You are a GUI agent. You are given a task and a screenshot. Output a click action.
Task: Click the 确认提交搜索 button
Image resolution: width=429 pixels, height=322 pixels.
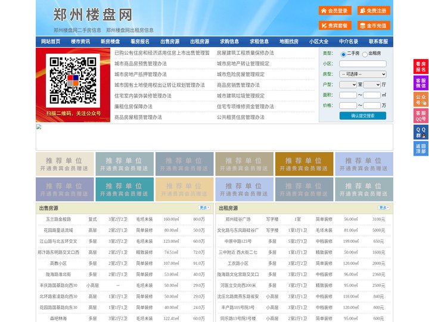(x=363, y=116)
